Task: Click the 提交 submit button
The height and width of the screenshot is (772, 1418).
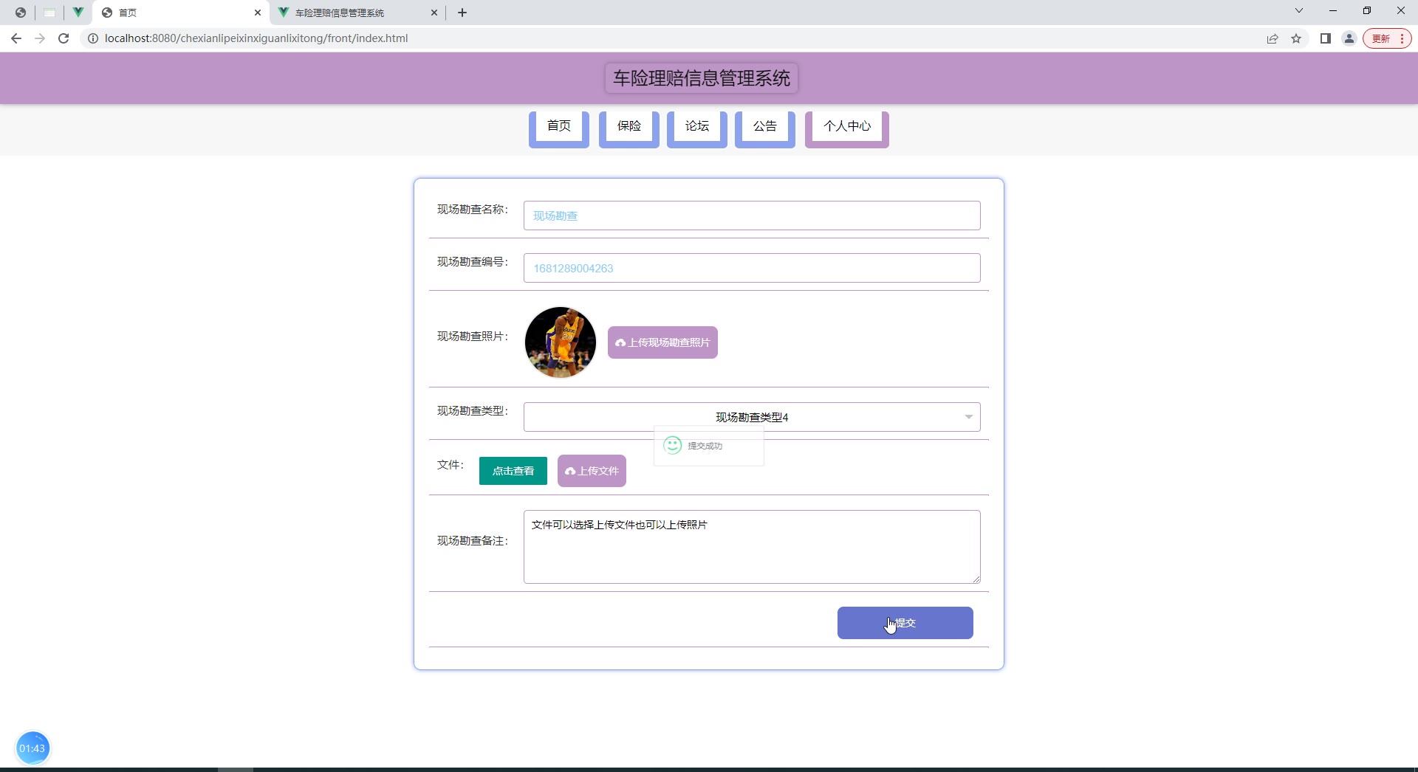Action: click(905, 623)
